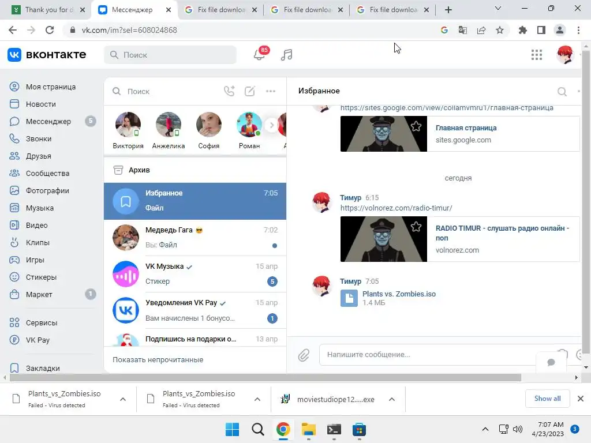The width and height of the screenshot is (591, 443).
Task: Open Сообщества in sidebar
Action: point(47,173)
